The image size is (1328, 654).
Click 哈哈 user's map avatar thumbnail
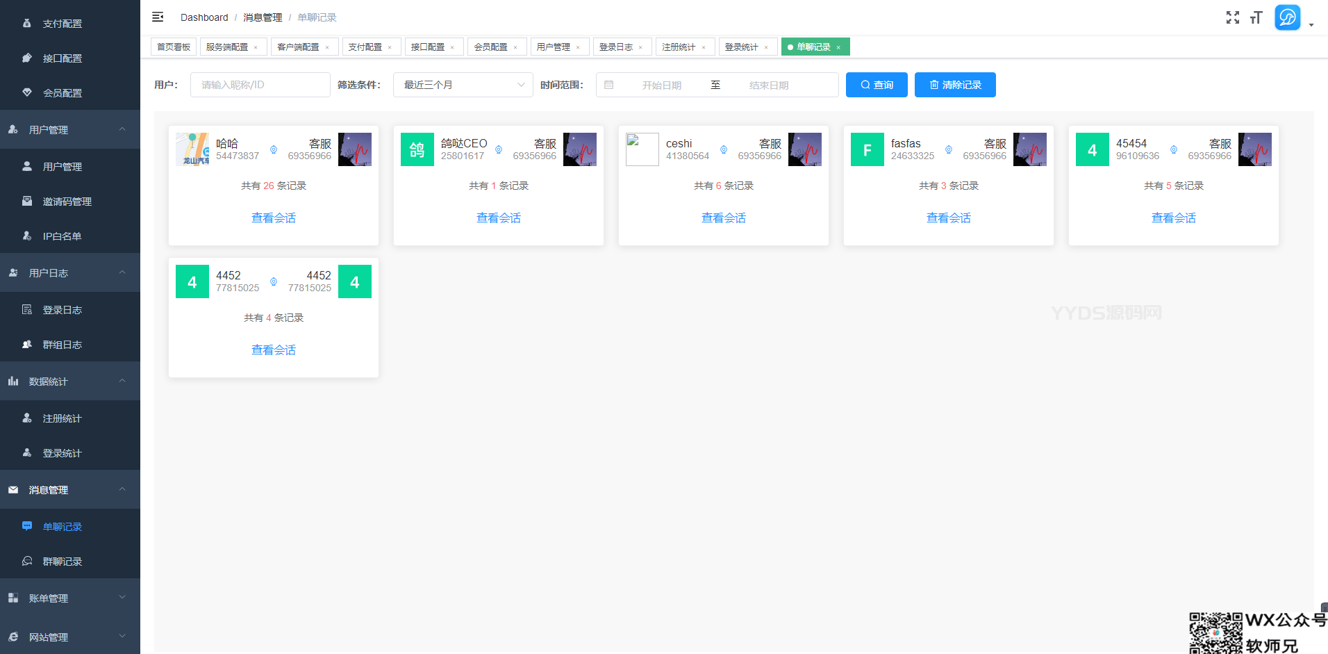coord(192,149)
